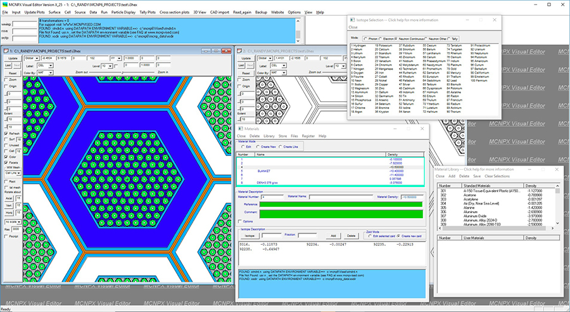The width and height of the screenshot is (570, 312).
Task: Click the Fraction input field in Materials
Action: point(308,235)
